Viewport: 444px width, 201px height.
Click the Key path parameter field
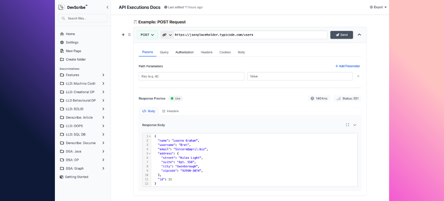click(191, 76)
